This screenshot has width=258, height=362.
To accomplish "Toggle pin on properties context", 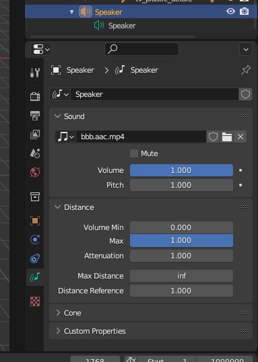I will [245, 70].
